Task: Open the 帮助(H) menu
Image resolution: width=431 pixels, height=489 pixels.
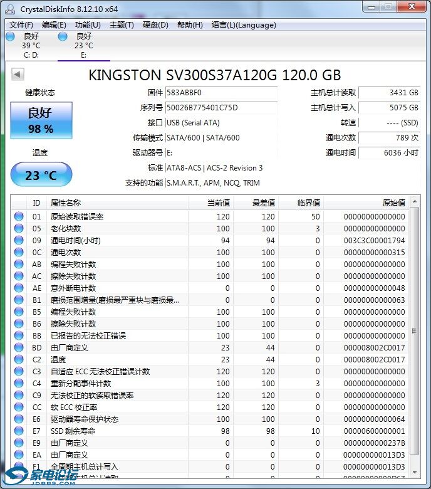Action: (x=190, y=25)
